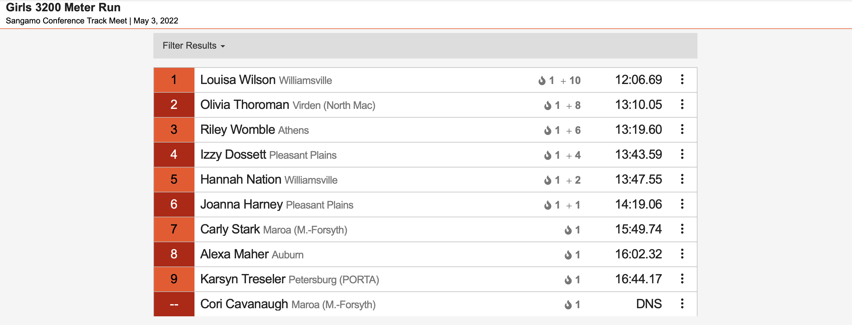Open three-dot menu for Hannah Nation
Viewport: 852px width, 325px height.
pos(682,179)
